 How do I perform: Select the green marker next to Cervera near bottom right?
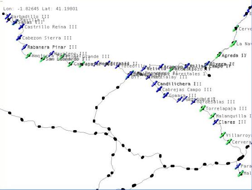tap(229, 142)
